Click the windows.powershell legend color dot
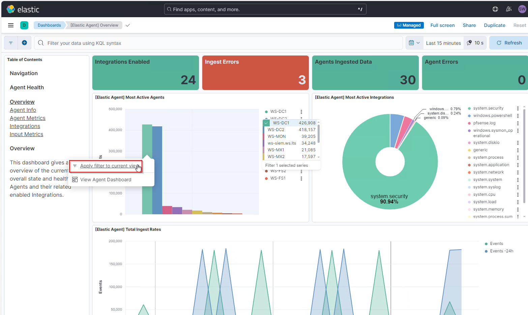This screenshot has width=528, height=315. pyautogui.click(x=469, y=116)
